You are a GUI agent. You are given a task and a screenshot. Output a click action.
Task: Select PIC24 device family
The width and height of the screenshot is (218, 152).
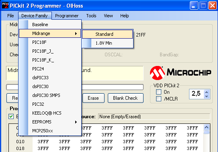[x=50, y=69]
